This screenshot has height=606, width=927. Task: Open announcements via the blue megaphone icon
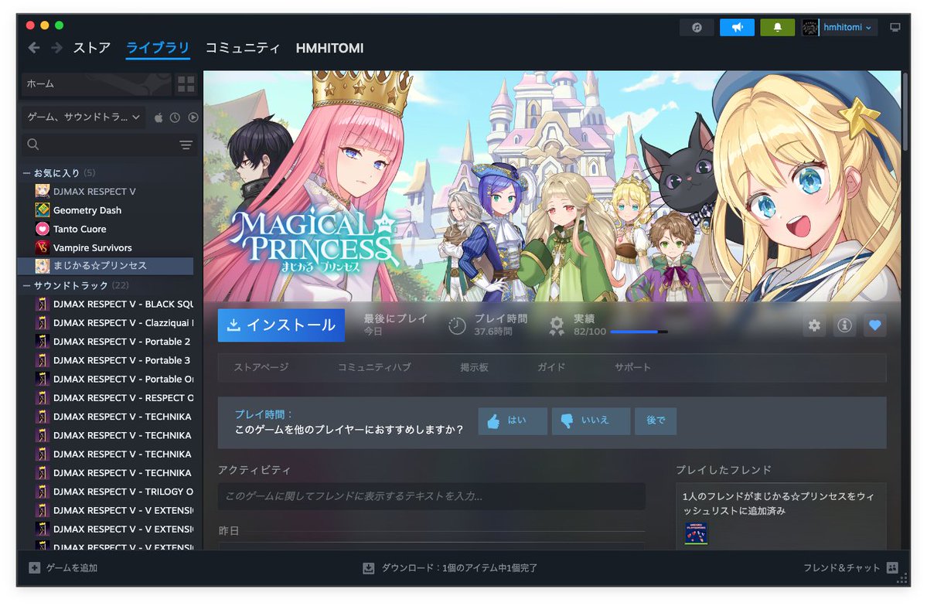pyautogui.click(x=737, y=27)
